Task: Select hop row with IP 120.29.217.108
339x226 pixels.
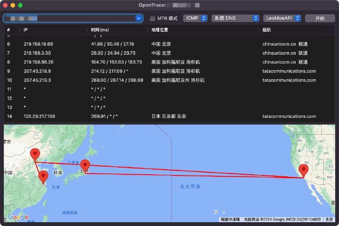Action: [x=169, y=116]
